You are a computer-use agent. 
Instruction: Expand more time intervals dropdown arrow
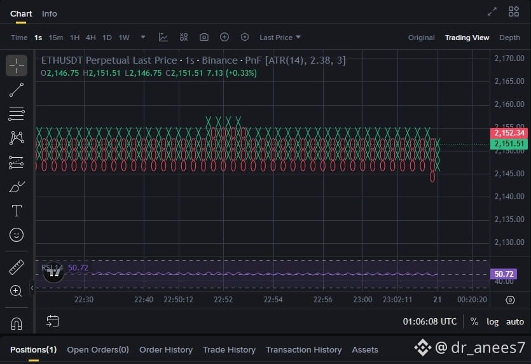coord(143,38)
